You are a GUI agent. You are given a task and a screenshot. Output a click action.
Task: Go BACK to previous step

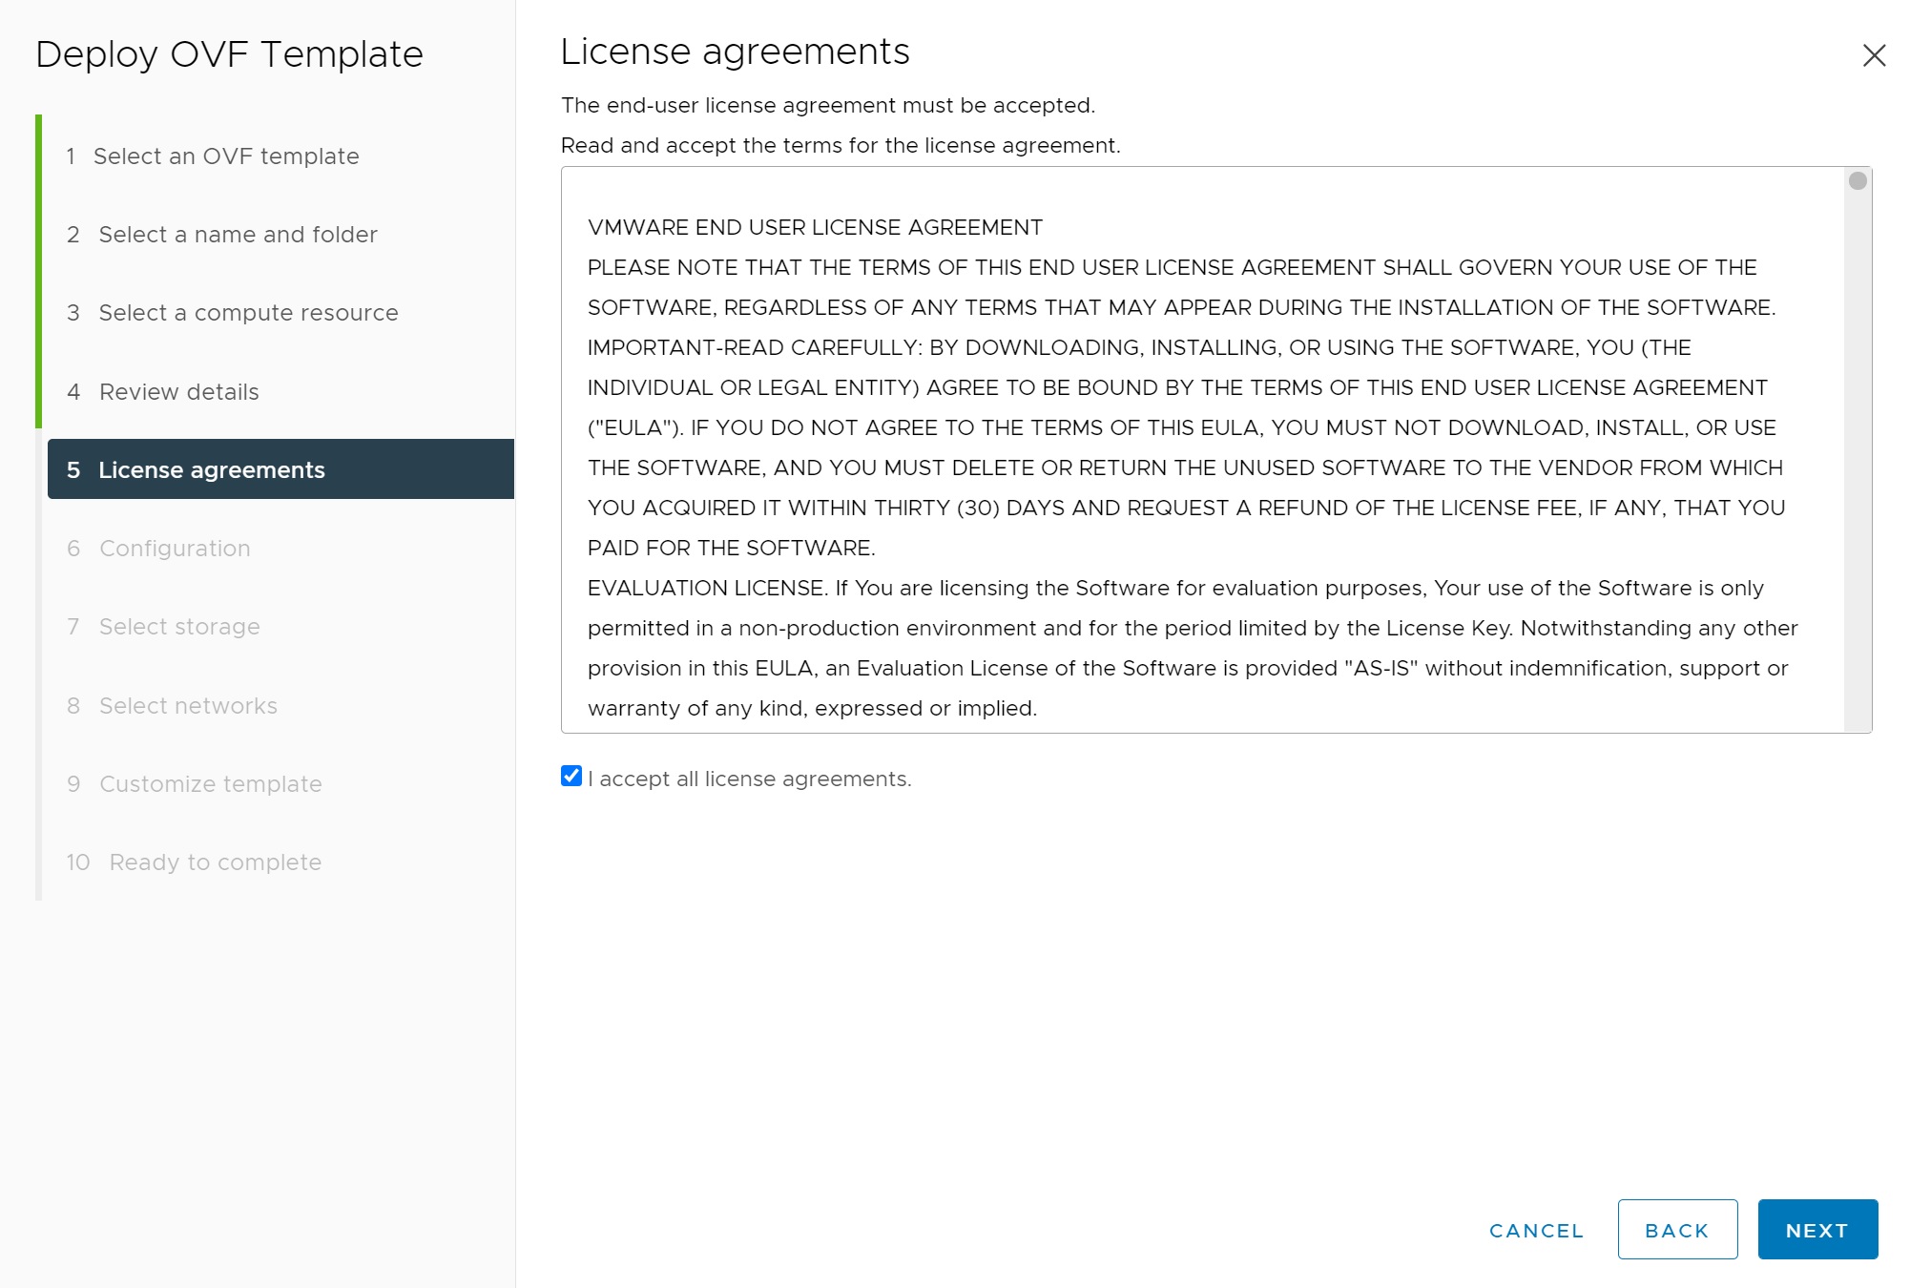coord(1676,1230)
